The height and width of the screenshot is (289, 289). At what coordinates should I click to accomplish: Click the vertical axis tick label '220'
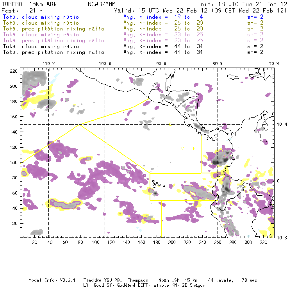(x=14, y=71)
